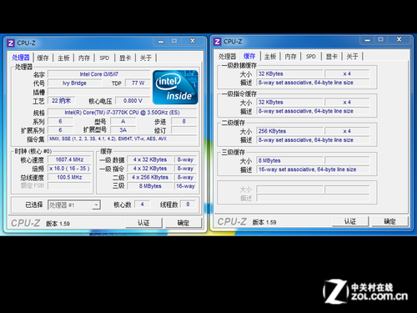Click the 4 x 256 KBytes level 2 cache value
Image resolution: width=417 pixels, height=313 pixels.
coord(150,177)
